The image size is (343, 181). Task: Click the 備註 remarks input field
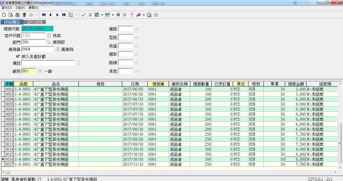point(48,63)
